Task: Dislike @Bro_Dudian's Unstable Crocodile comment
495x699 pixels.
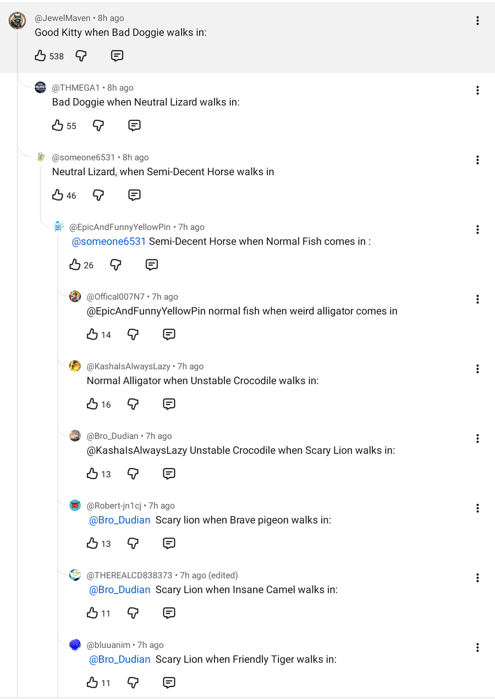Action: point(133,474)
